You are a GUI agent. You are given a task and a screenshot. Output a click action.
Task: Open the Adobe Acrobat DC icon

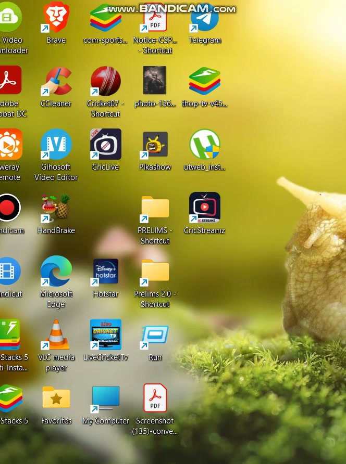coord(10,80)
